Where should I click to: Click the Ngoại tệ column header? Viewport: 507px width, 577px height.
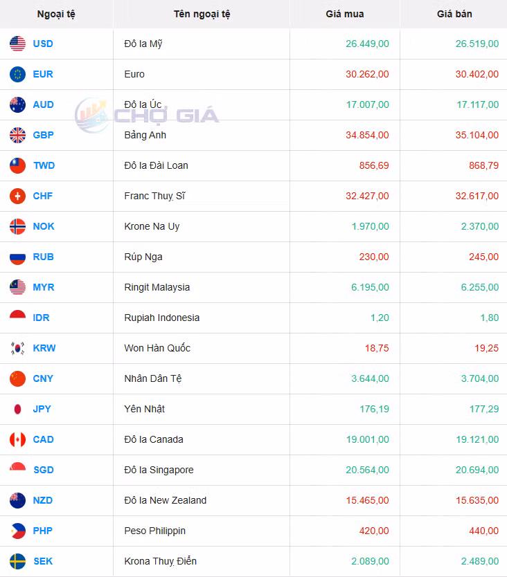[x=56, y=14]
